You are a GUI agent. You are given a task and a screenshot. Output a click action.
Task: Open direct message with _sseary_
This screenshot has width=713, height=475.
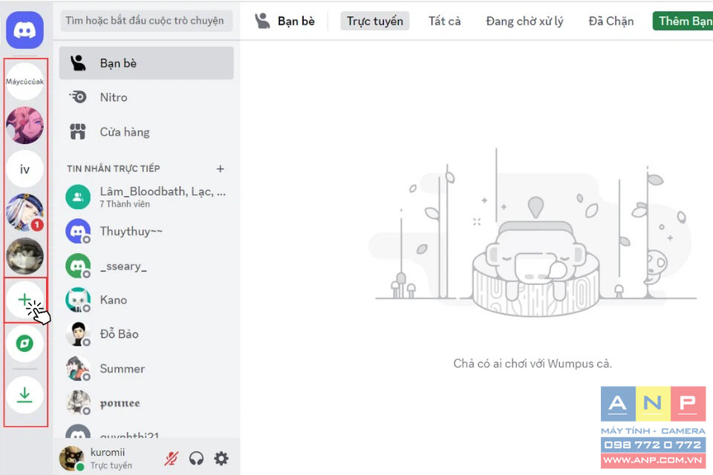[x=146, y=266]
